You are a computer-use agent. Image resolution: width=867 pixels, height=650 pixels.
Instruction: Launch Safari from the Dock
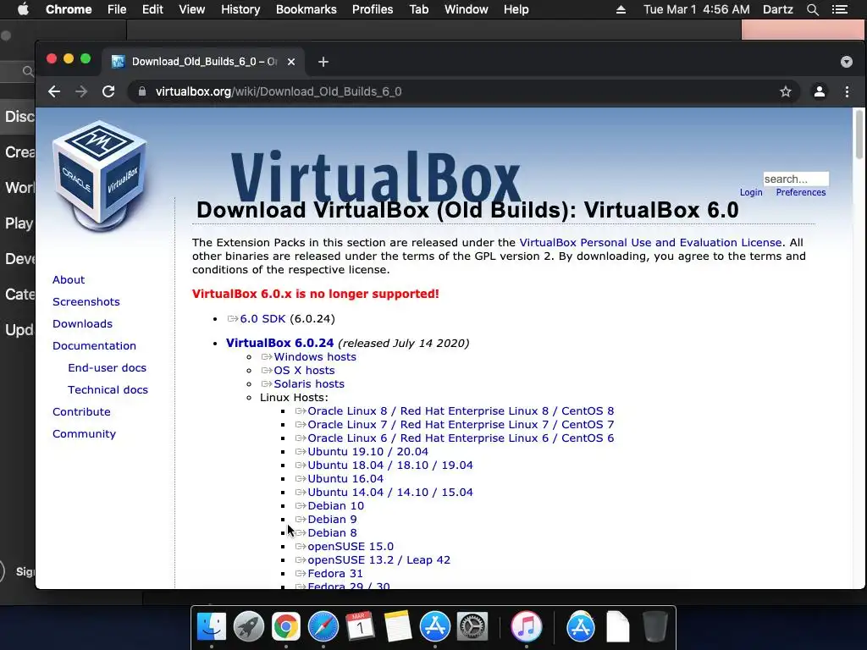[323, 627]
